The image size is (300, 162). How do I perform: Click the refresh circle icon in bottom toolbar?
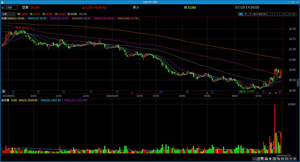click(x=287, y=159)
